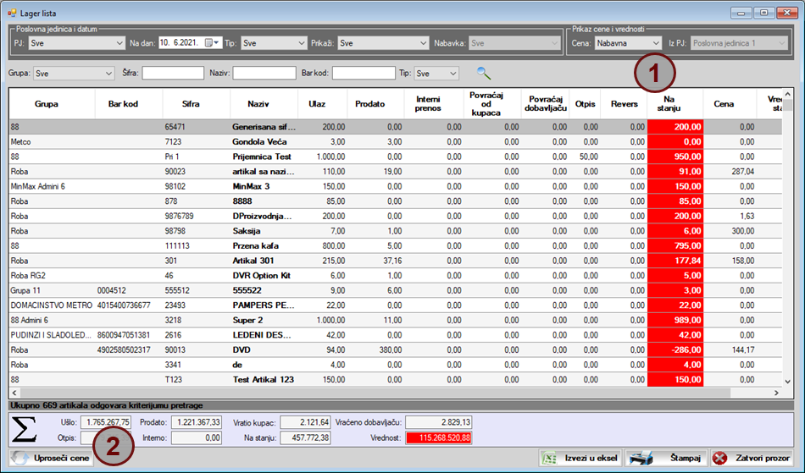Image resolution: width=805 pixels, height=473 pixels.
Task: Click into the Bar kod input field
Action: (364, 74)
